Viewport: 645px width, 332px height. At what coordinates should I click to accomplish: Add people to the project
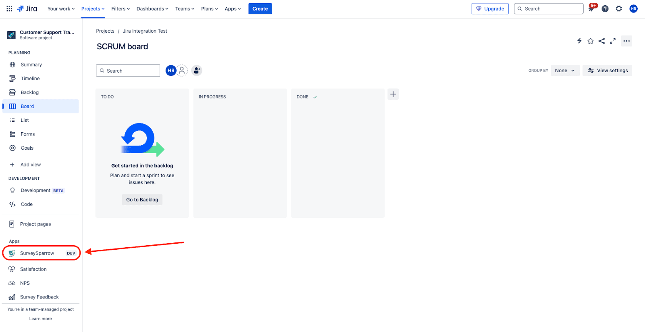pos(197,71)
